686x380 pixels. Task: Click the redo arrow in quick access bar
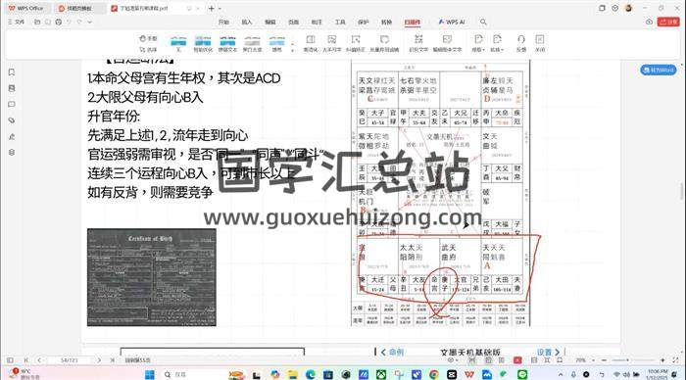pyautogui.click(x=79, y=22)
